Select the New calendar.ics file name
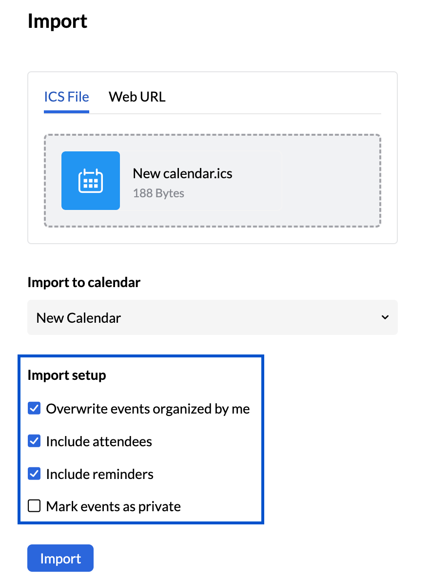The width and height of the screenshot is (430, 582). [182, 173]
